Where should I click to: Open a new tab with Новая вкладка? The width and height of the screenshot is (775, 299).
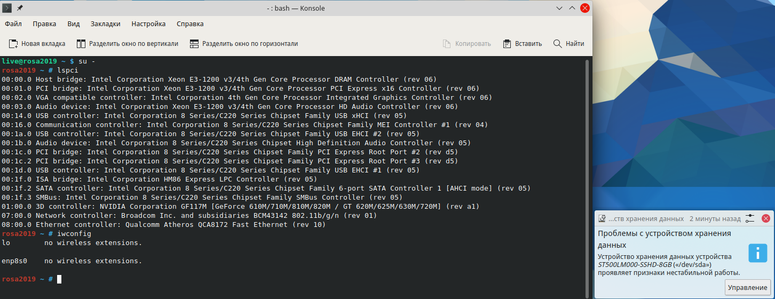coord(37,44)
